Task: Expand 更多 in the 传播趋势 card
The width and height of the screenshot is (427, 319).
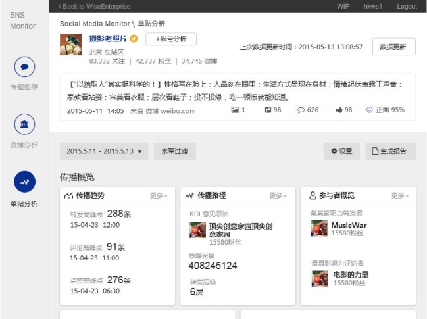Action: 159,195
